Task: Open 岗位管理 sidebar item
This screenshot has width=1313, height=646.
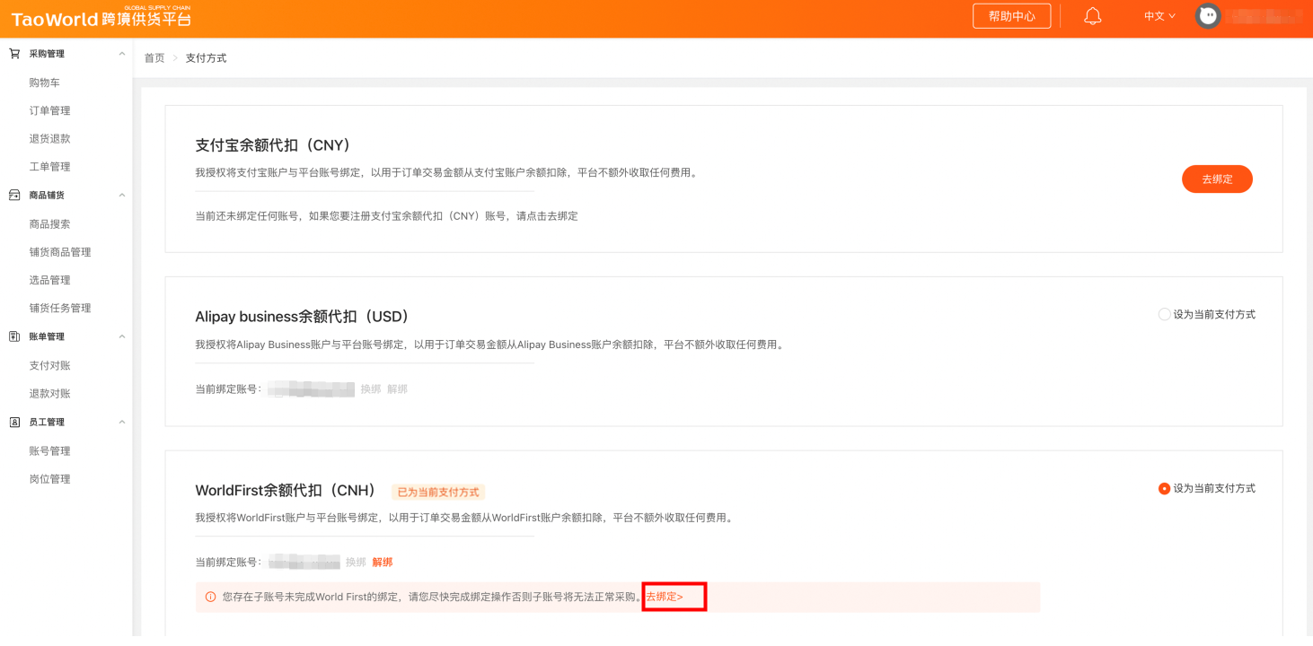Action: 49,478
